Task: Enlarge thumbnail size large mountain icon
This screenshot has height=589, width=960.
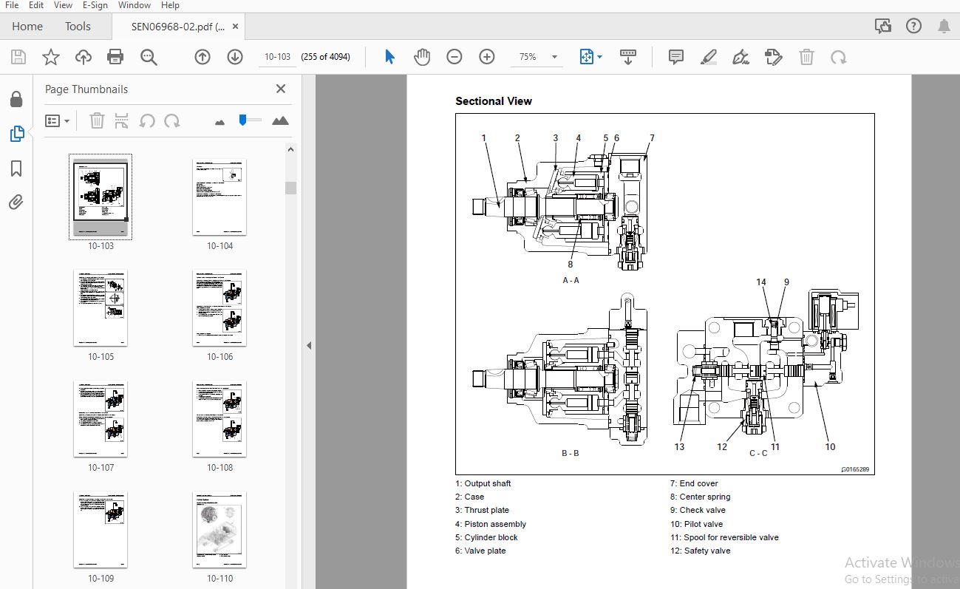Action: [280, 120]
